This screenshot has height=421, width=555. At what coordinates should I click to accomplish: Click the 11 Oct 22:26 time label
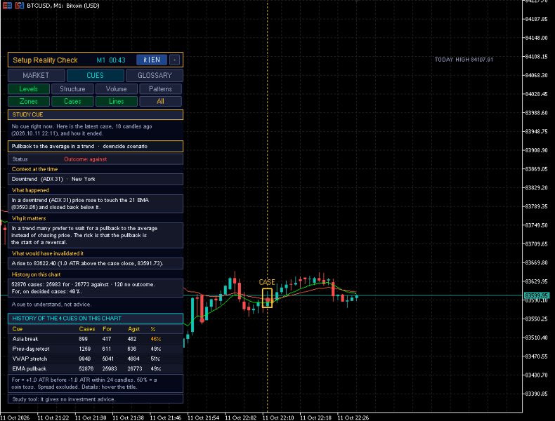click(353, 417)
